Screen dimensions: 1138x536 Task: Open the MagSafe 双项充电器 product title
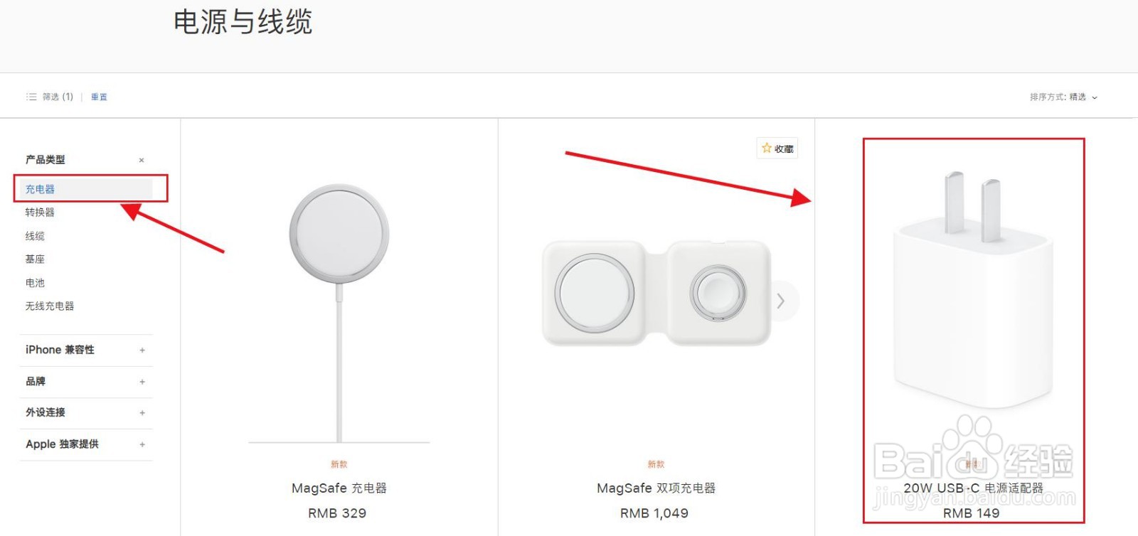coord(656,488)
